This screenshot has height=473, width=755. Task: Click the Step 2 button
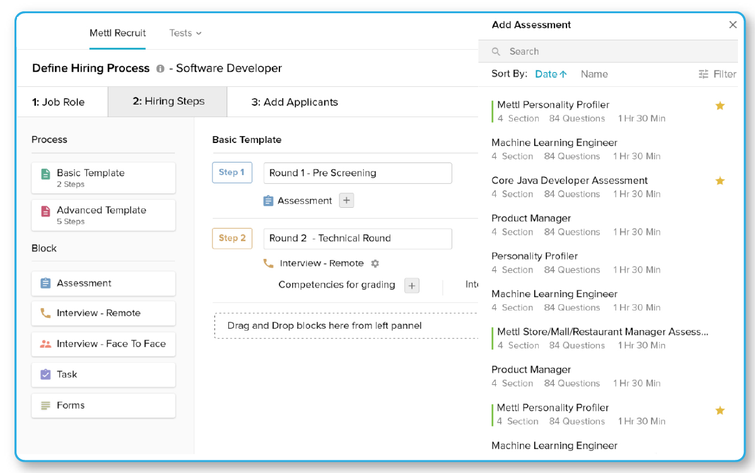232,239
